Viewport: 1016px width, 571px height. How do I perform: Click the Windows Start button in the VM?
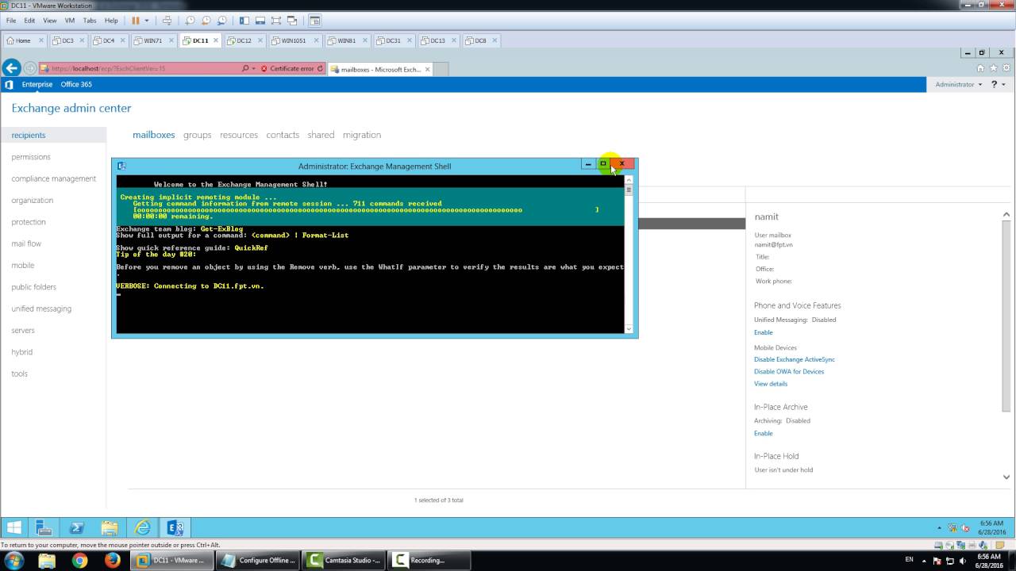click(x=14, y=527)
